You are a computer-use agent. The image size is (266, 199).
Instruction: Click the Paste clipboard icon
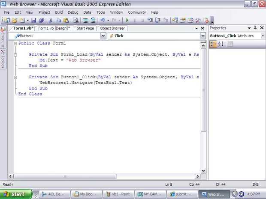point(66,20)
